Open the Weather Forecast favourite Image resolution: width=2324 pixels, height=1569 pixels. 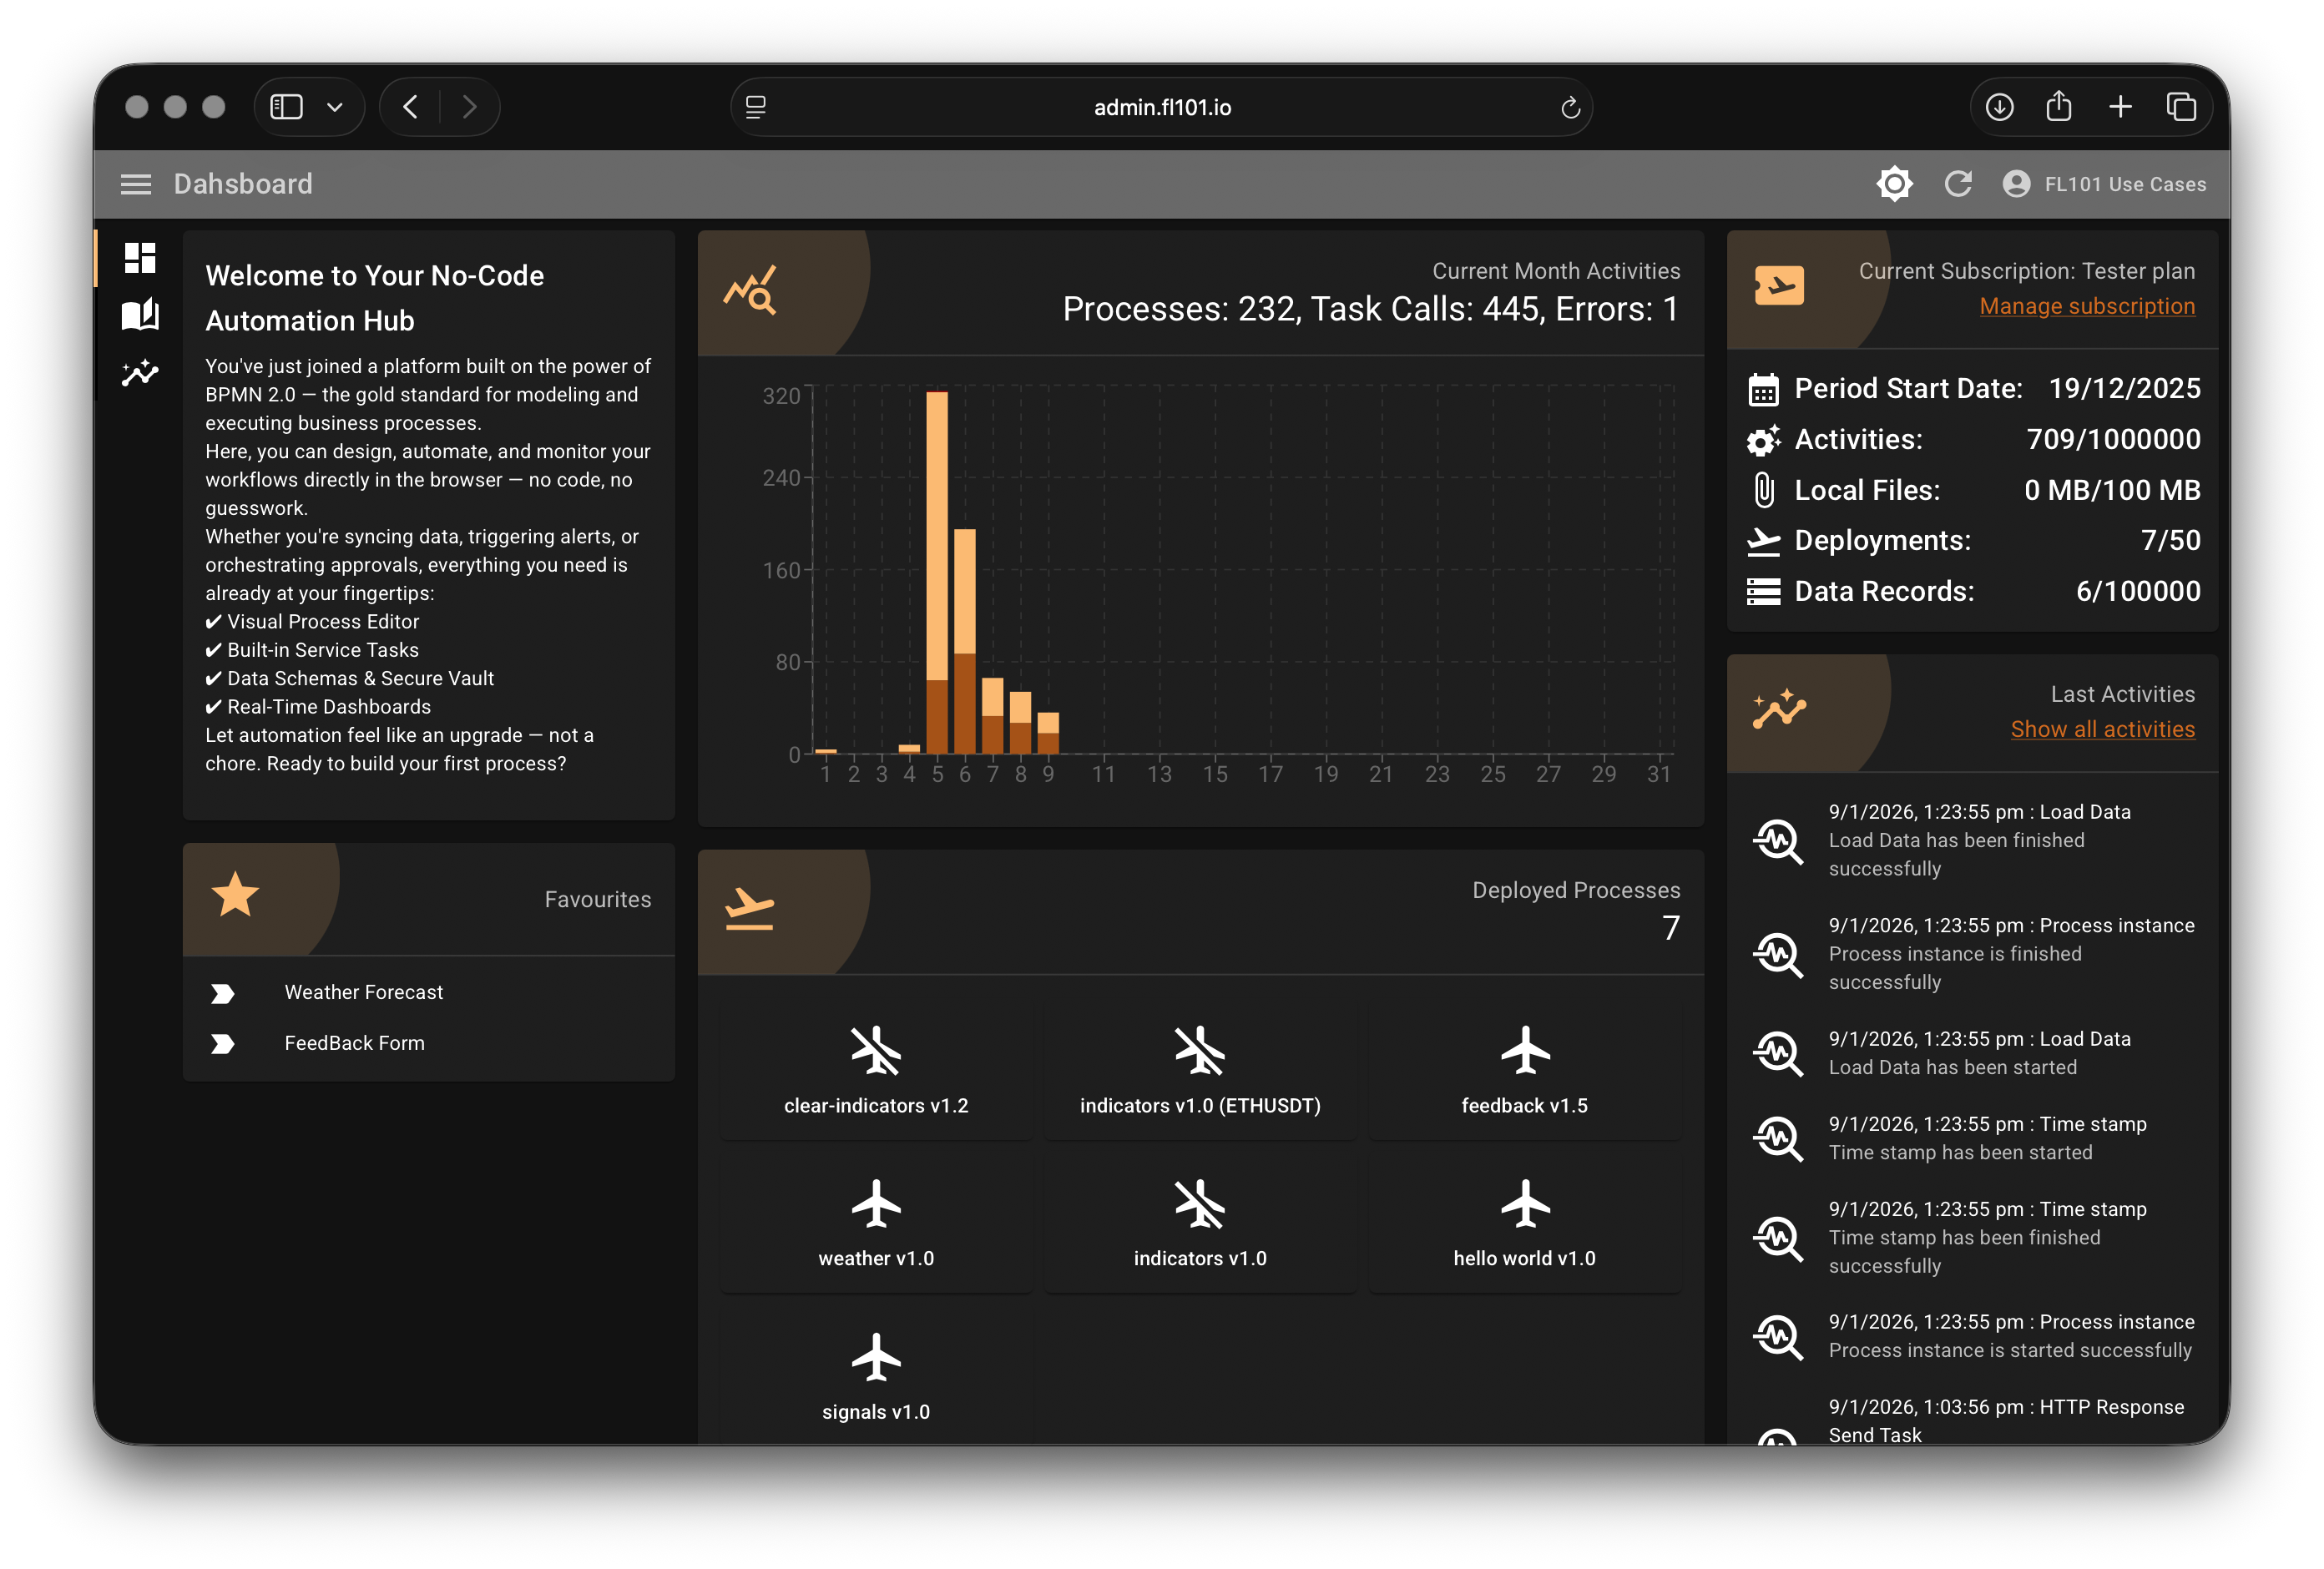(x=364, y=992)
